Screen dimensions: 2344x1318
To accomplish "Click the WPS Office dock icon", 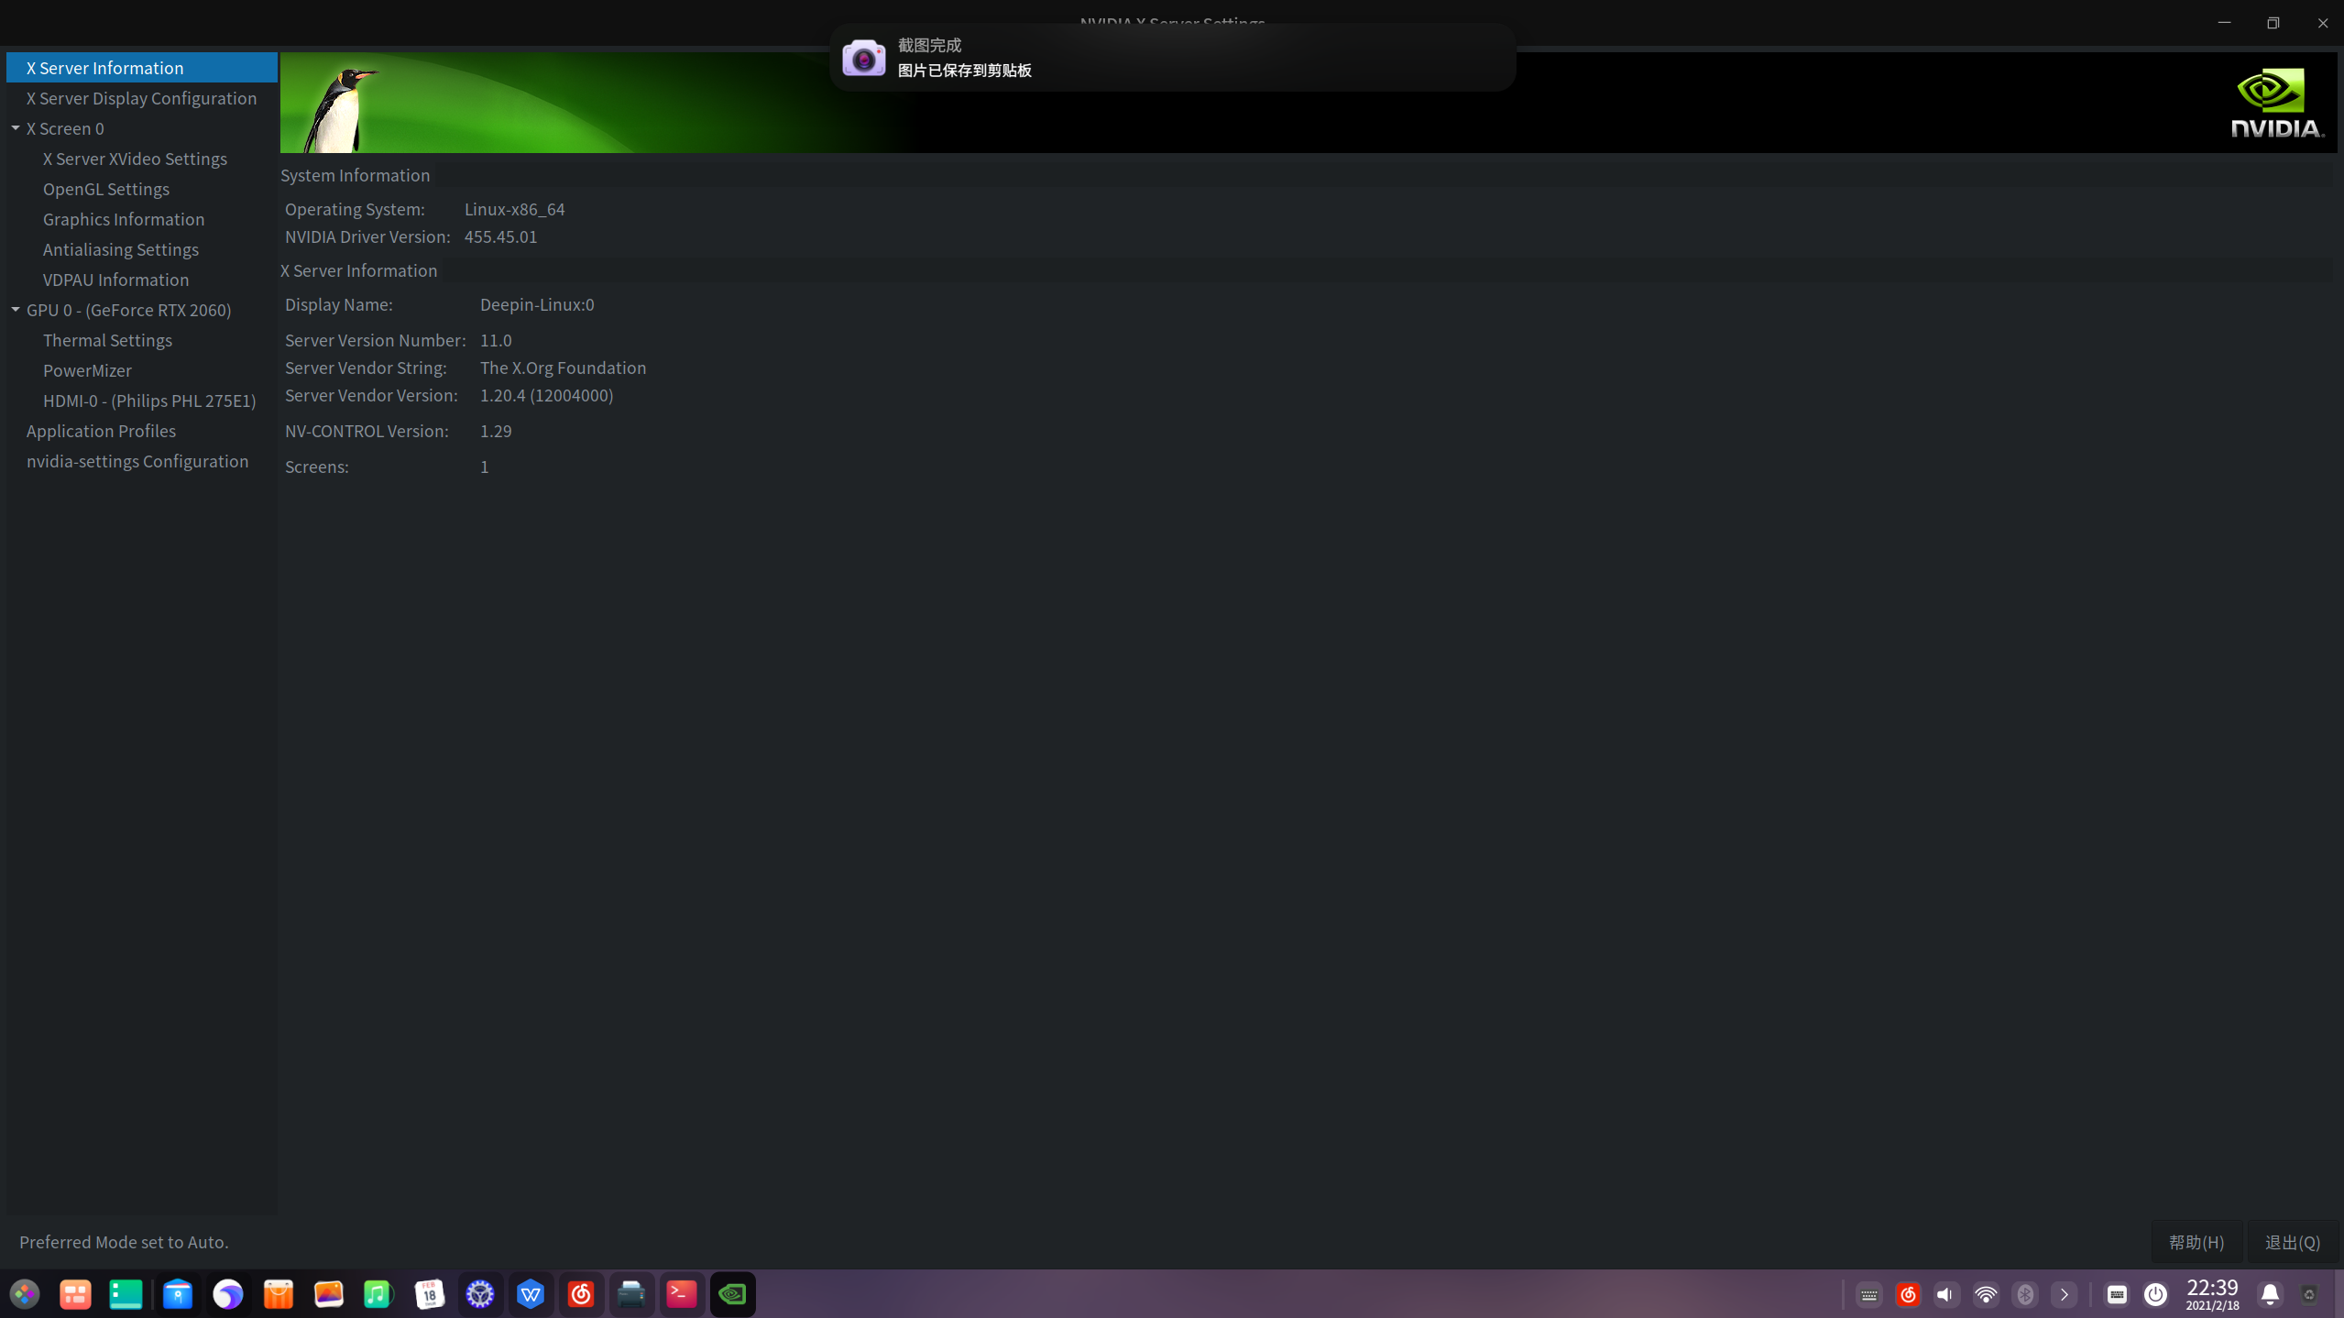I will point(531,1294).
